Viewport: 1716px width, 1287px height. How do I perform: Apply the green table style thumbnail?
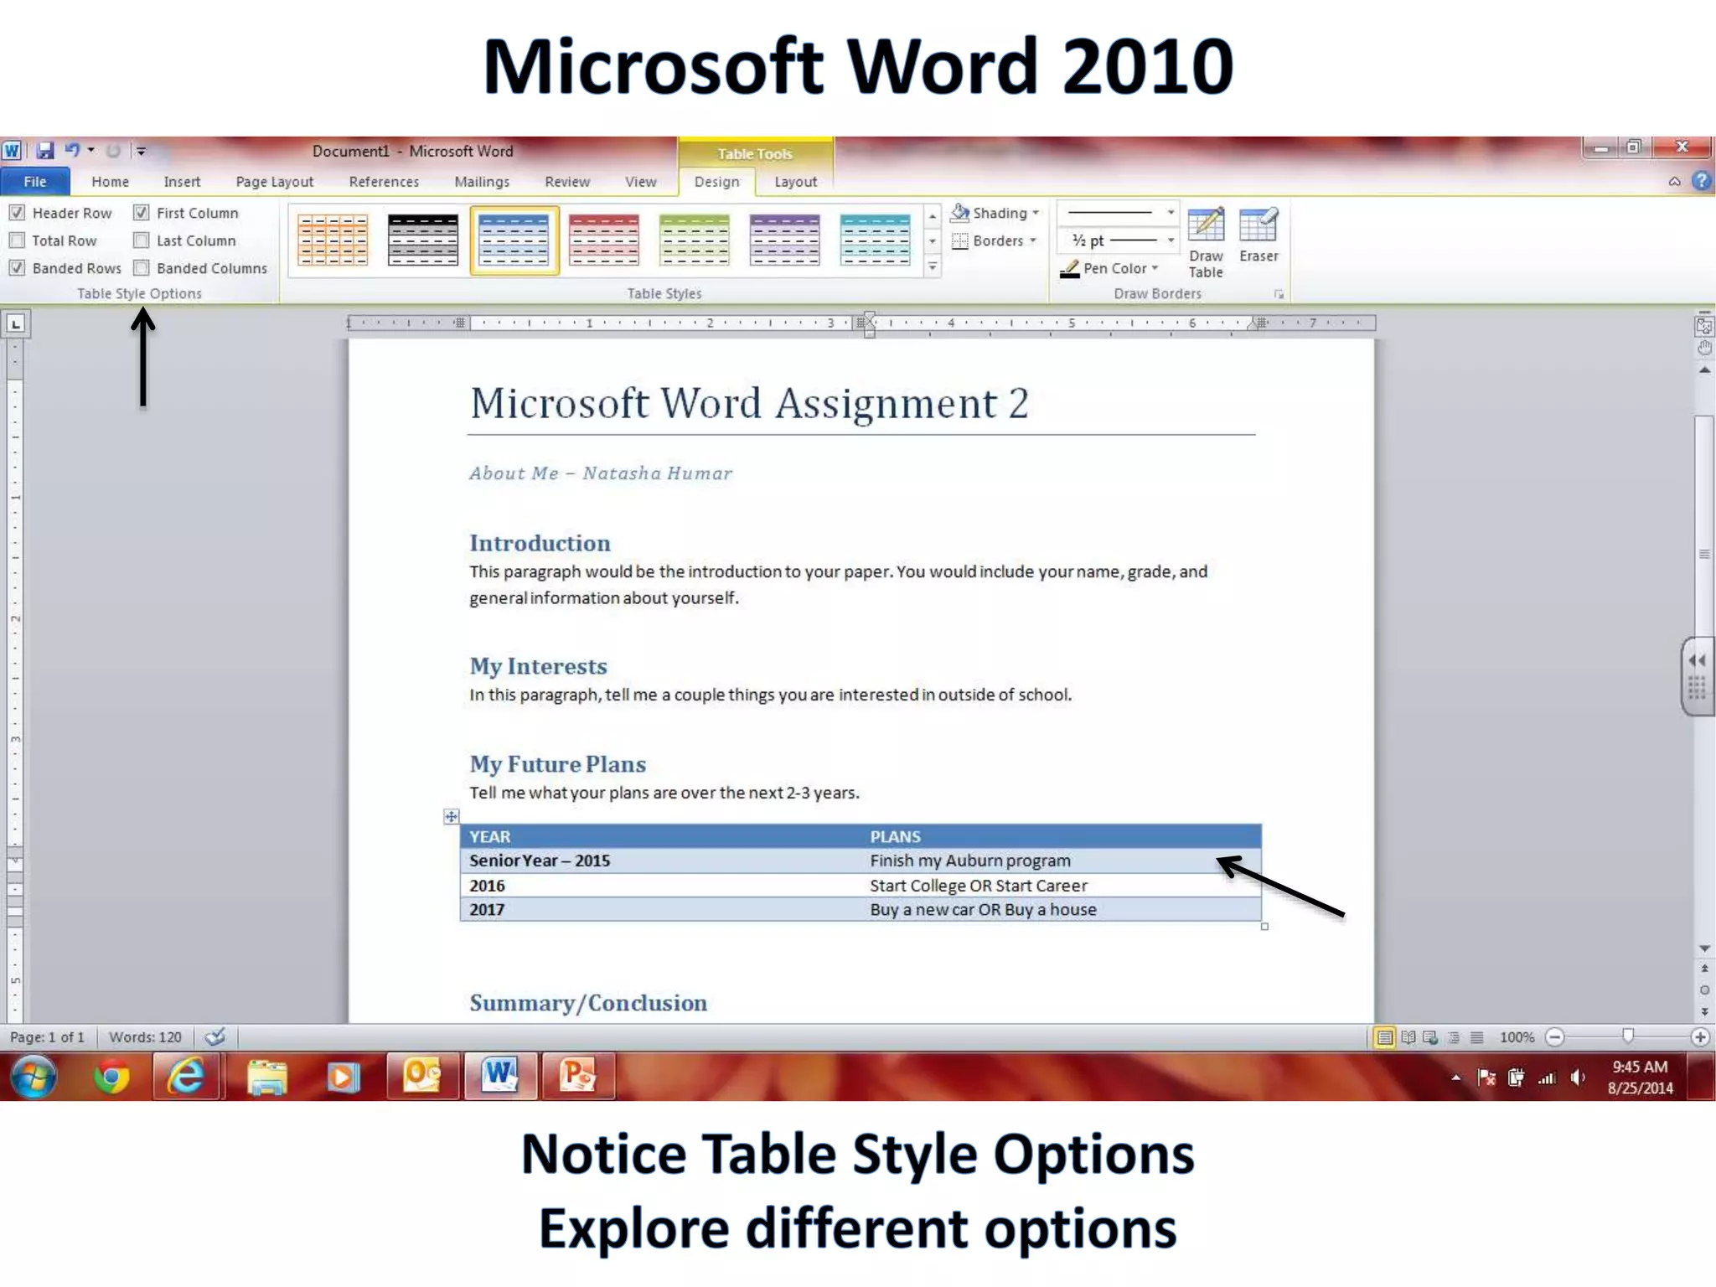click(695, 240)
